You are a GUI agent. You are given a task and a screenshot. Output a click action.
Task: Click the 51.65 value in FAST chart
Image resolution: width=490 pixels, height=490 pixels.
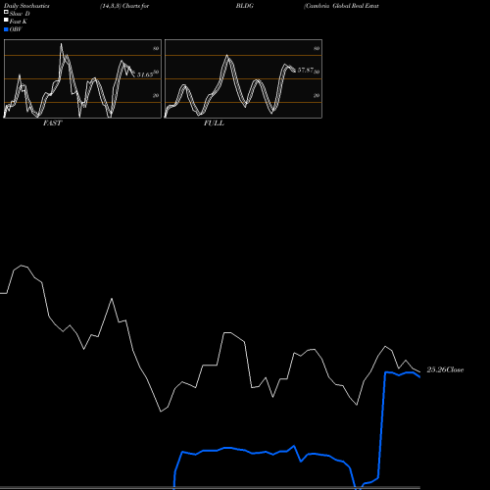(x=145, y=74)
